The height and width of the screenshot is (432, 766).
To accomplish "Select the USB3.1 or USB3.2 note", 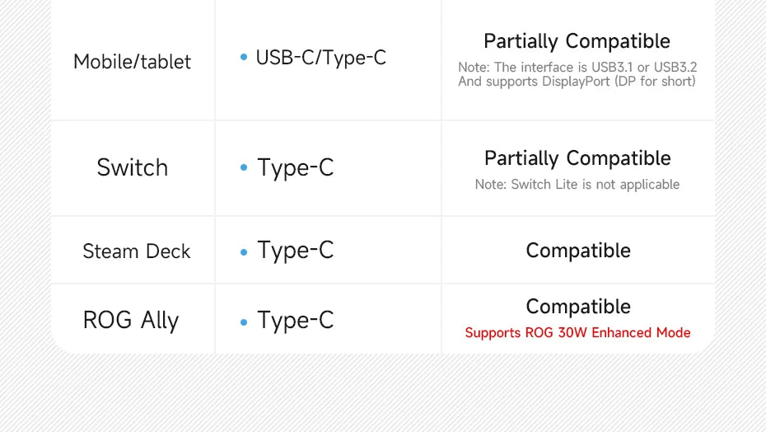I will pos(577,67).
